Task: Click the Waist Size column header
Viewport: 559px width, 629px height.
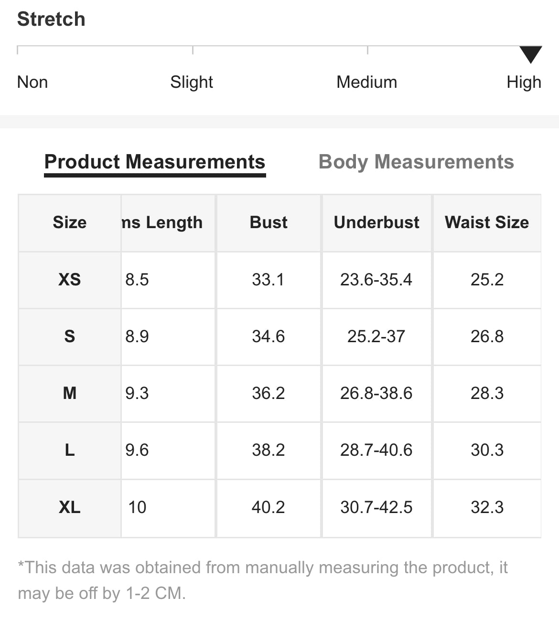Action: pyautogui.click(x=487, y=222)
